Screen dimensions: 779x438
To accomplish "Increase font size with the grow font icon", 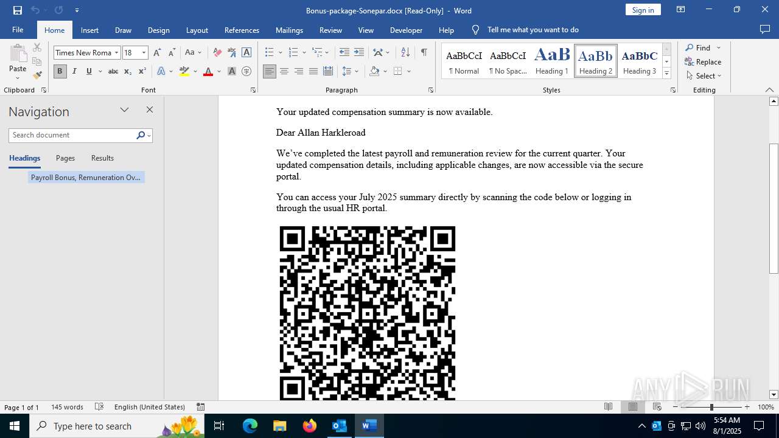I will (157, 53).
